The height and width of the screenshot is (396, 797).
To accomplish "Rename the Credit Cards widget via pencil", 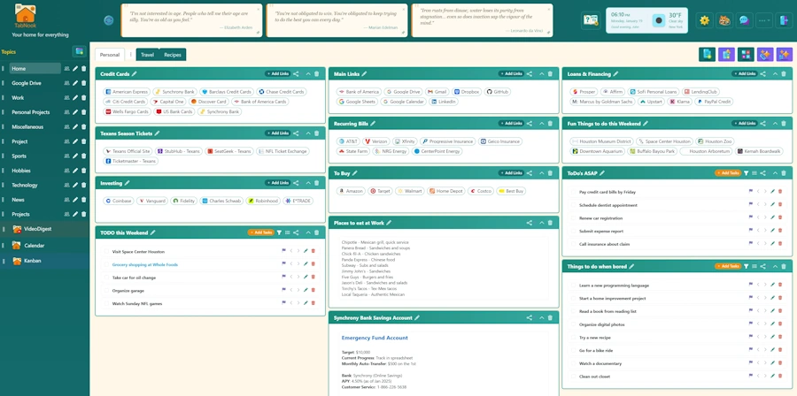I will 135,74.
